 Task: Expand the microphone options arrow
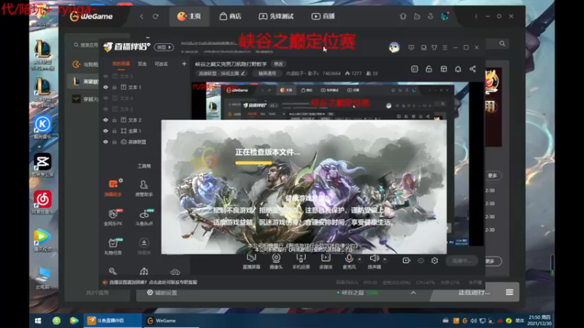(359, 259)
